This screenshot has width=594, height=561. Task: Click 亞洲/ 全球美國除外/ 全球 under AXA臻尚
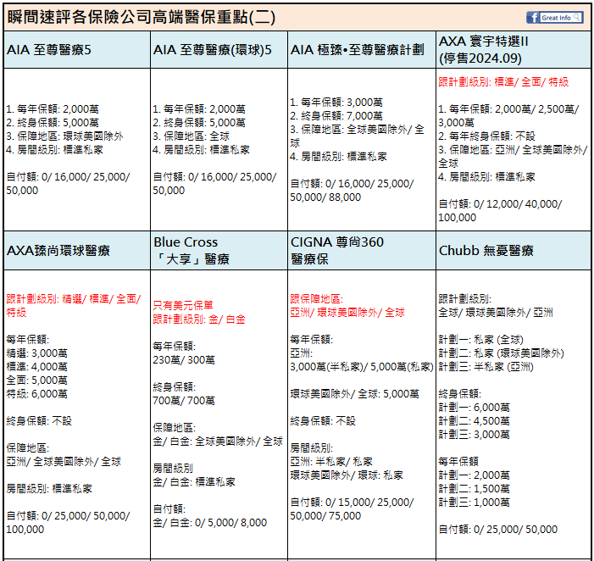[x=64, y=461]
